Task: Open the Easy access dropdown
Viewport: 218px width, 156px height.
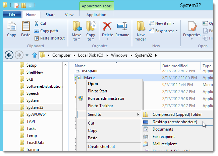Action: click(x=163, y=31)
